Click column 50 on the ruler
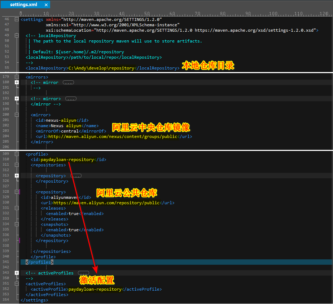This screenshot has height=304, width=333. [147, 14]
